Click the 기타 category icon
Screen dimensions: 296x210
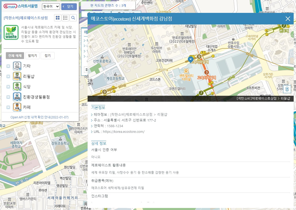click(x=17, y=66)
